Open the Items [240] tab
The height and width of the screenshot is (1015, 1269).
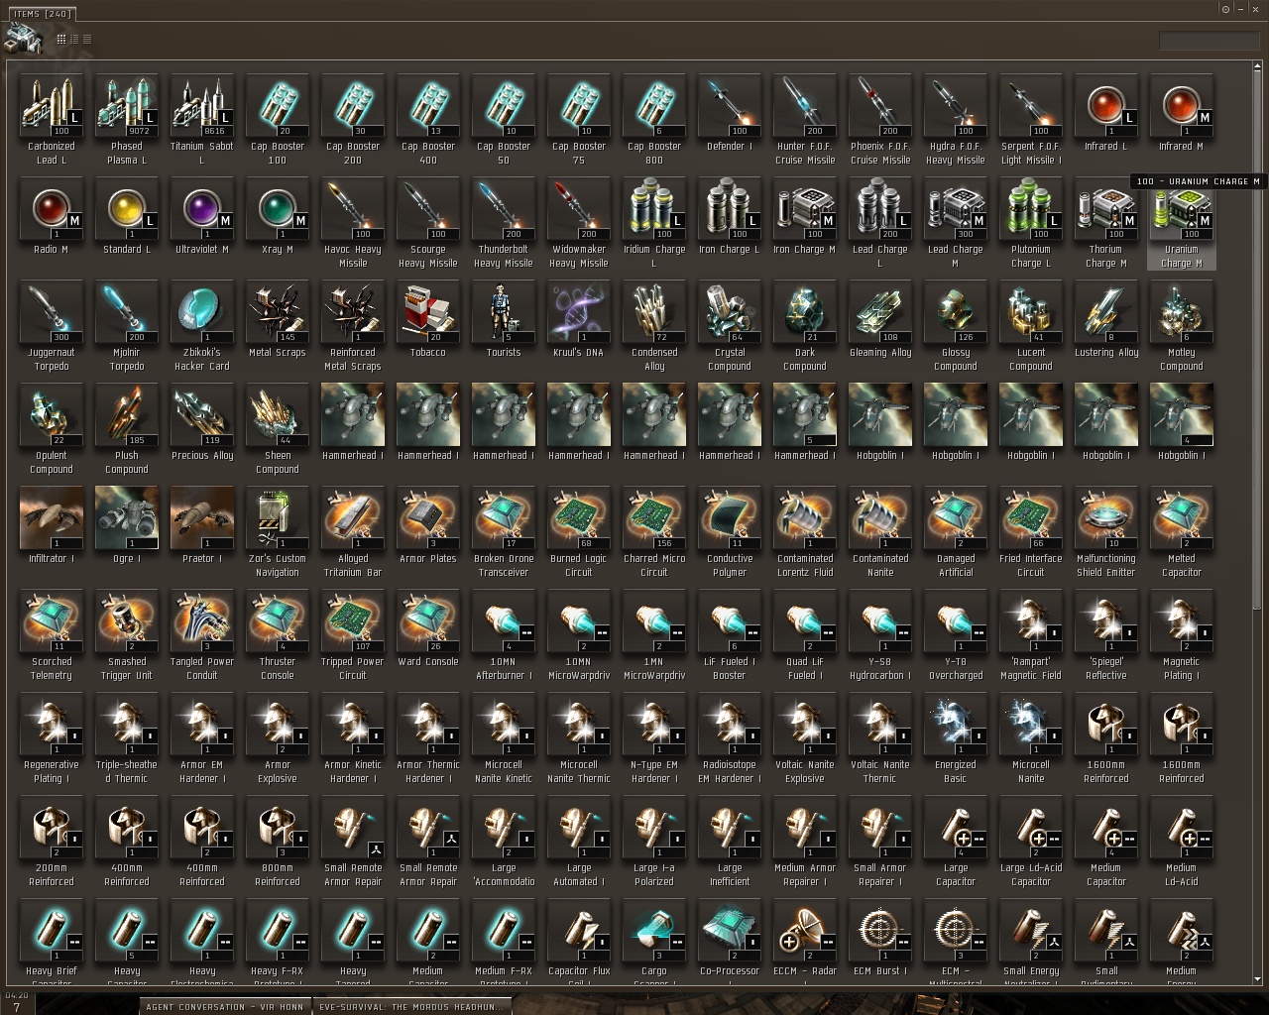[x=40, y=13]
